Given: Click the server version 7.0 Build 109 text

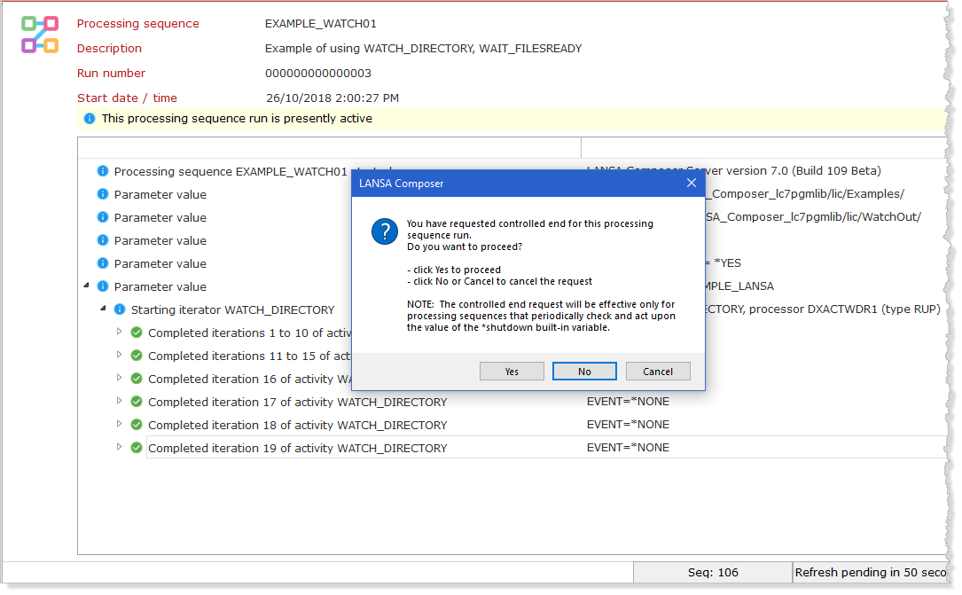Looking at the screenshot, I should tap(794, 170).
